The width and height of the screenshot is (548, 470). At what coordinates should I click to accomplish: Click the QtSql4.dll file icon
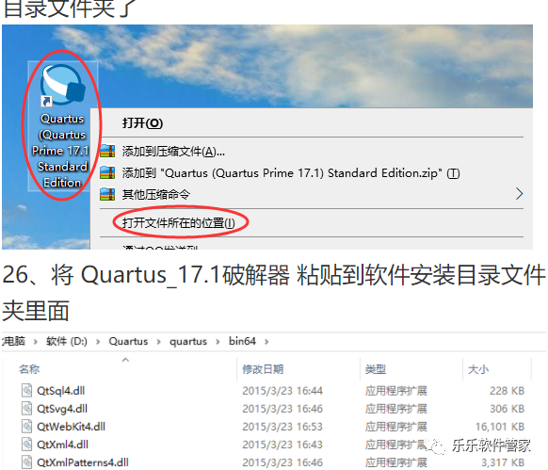tap(26, 390)
